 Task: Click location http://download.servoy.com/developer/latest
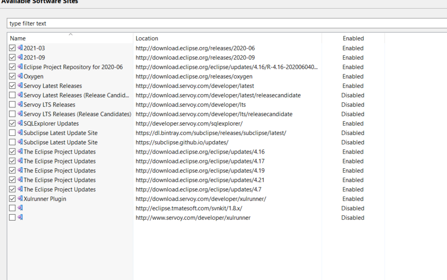pyautogui.click(x=195, y=86)
